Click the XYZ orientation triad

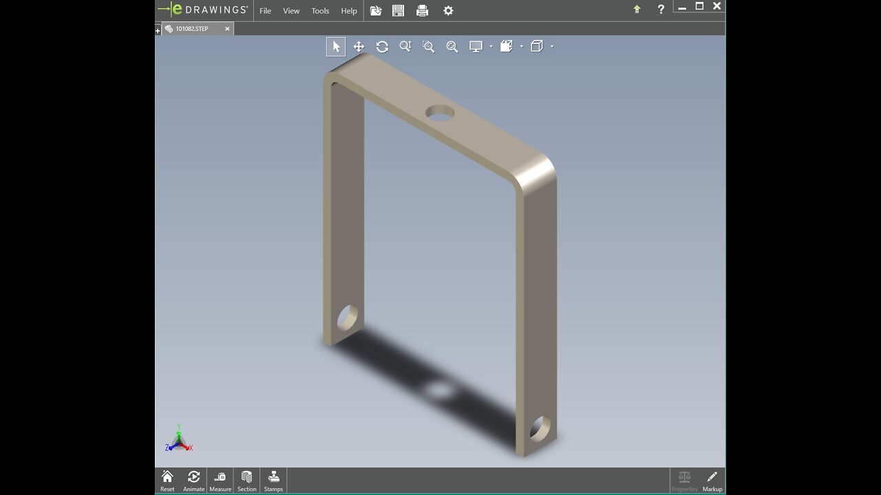click(x=179, y=439)
